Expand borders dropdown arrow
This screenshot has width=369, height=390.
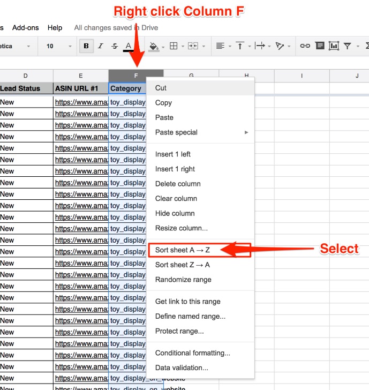pyautogui.click(x=183, y=46)
